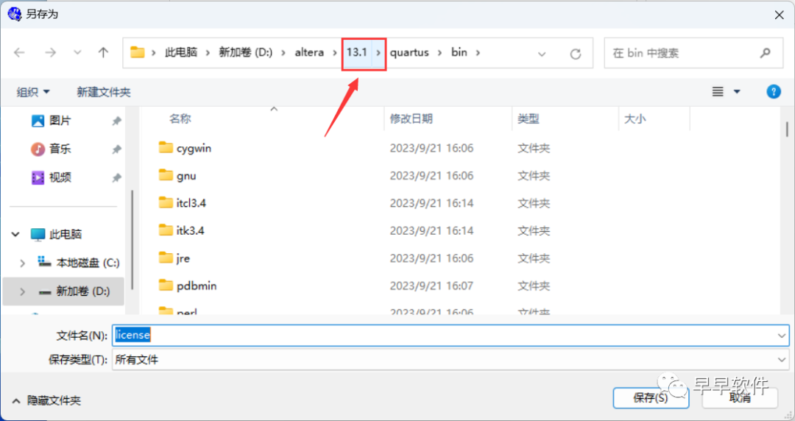
Task: Go back with the left arrow
Action: click(x=19, y=53)
